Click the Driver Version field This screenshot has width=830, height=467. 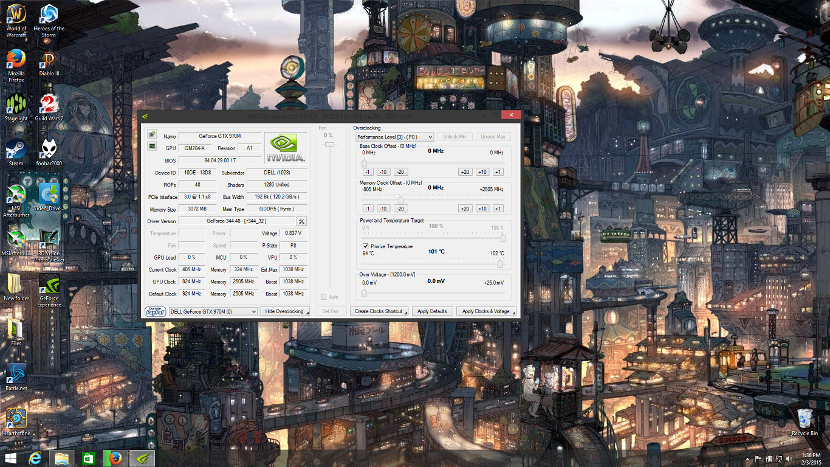click(x=236, y=221)
